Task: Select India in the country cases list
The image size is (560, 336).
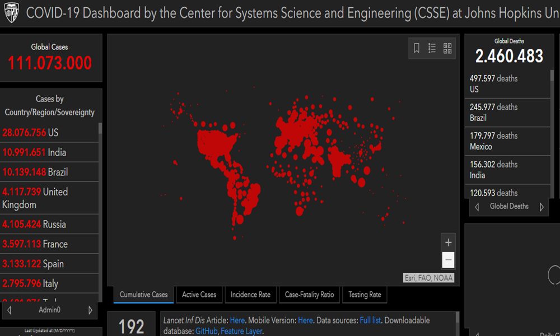Action: pyautogui.click(x=49, y=152)
